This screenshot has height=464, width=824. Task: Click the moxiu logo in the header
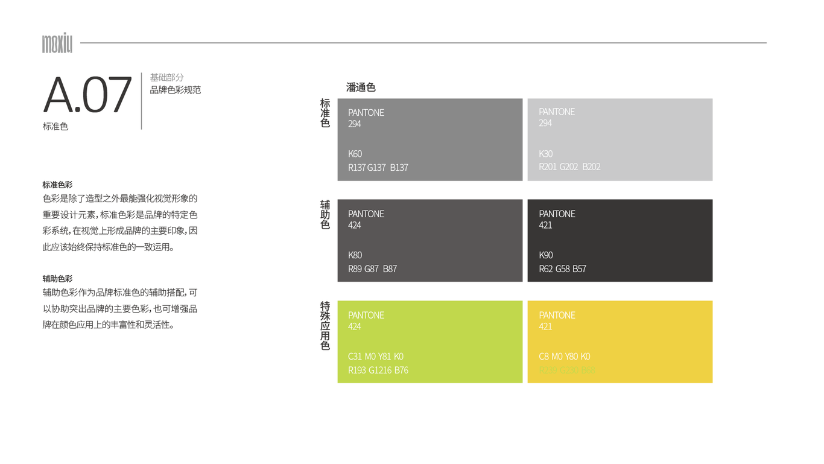tap(57, 43)
